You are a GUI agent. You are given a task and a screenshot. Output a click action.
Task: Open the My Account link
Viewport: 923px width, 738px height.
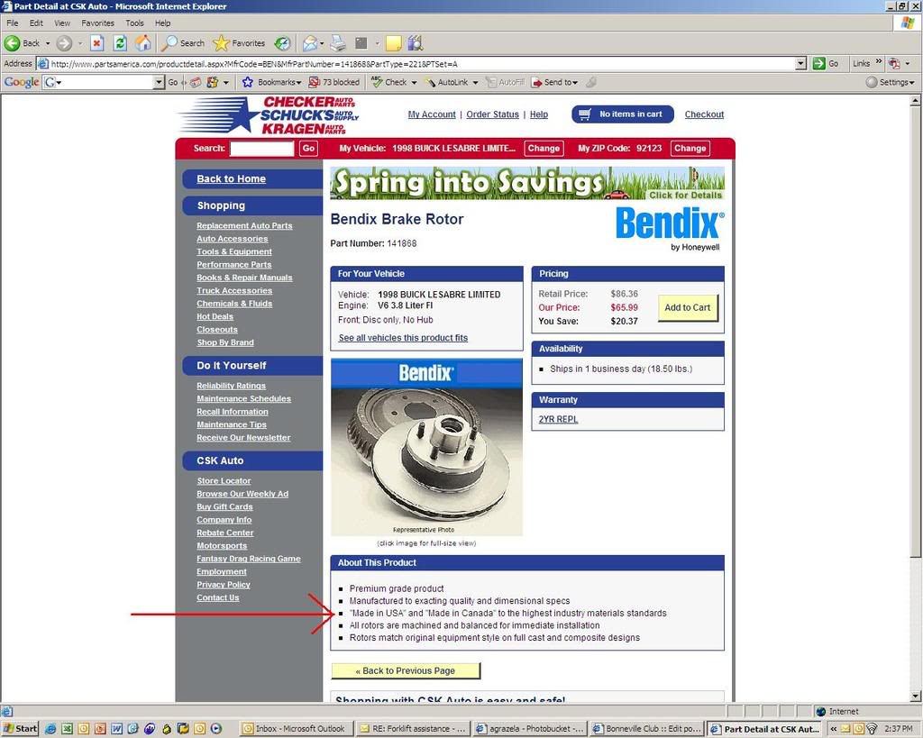click(432, 114)
